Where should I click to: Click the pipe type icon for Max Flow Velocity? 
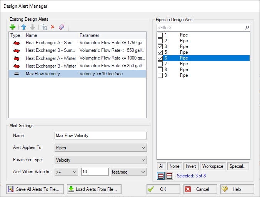(17, 74)
